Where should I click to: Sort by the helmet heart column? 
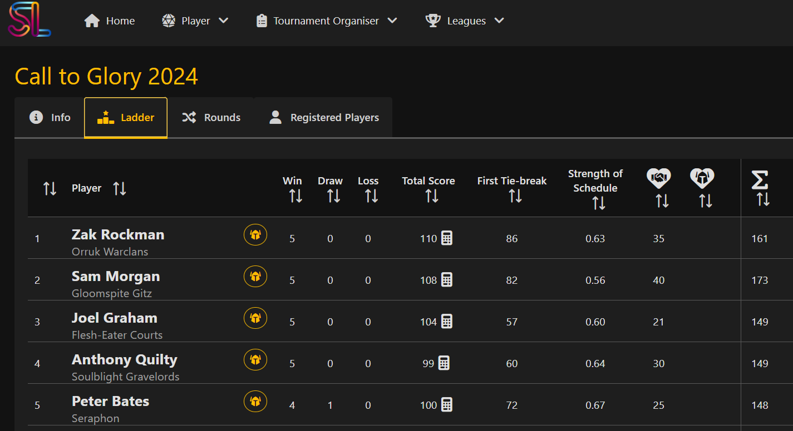click(x=705, y=201)
